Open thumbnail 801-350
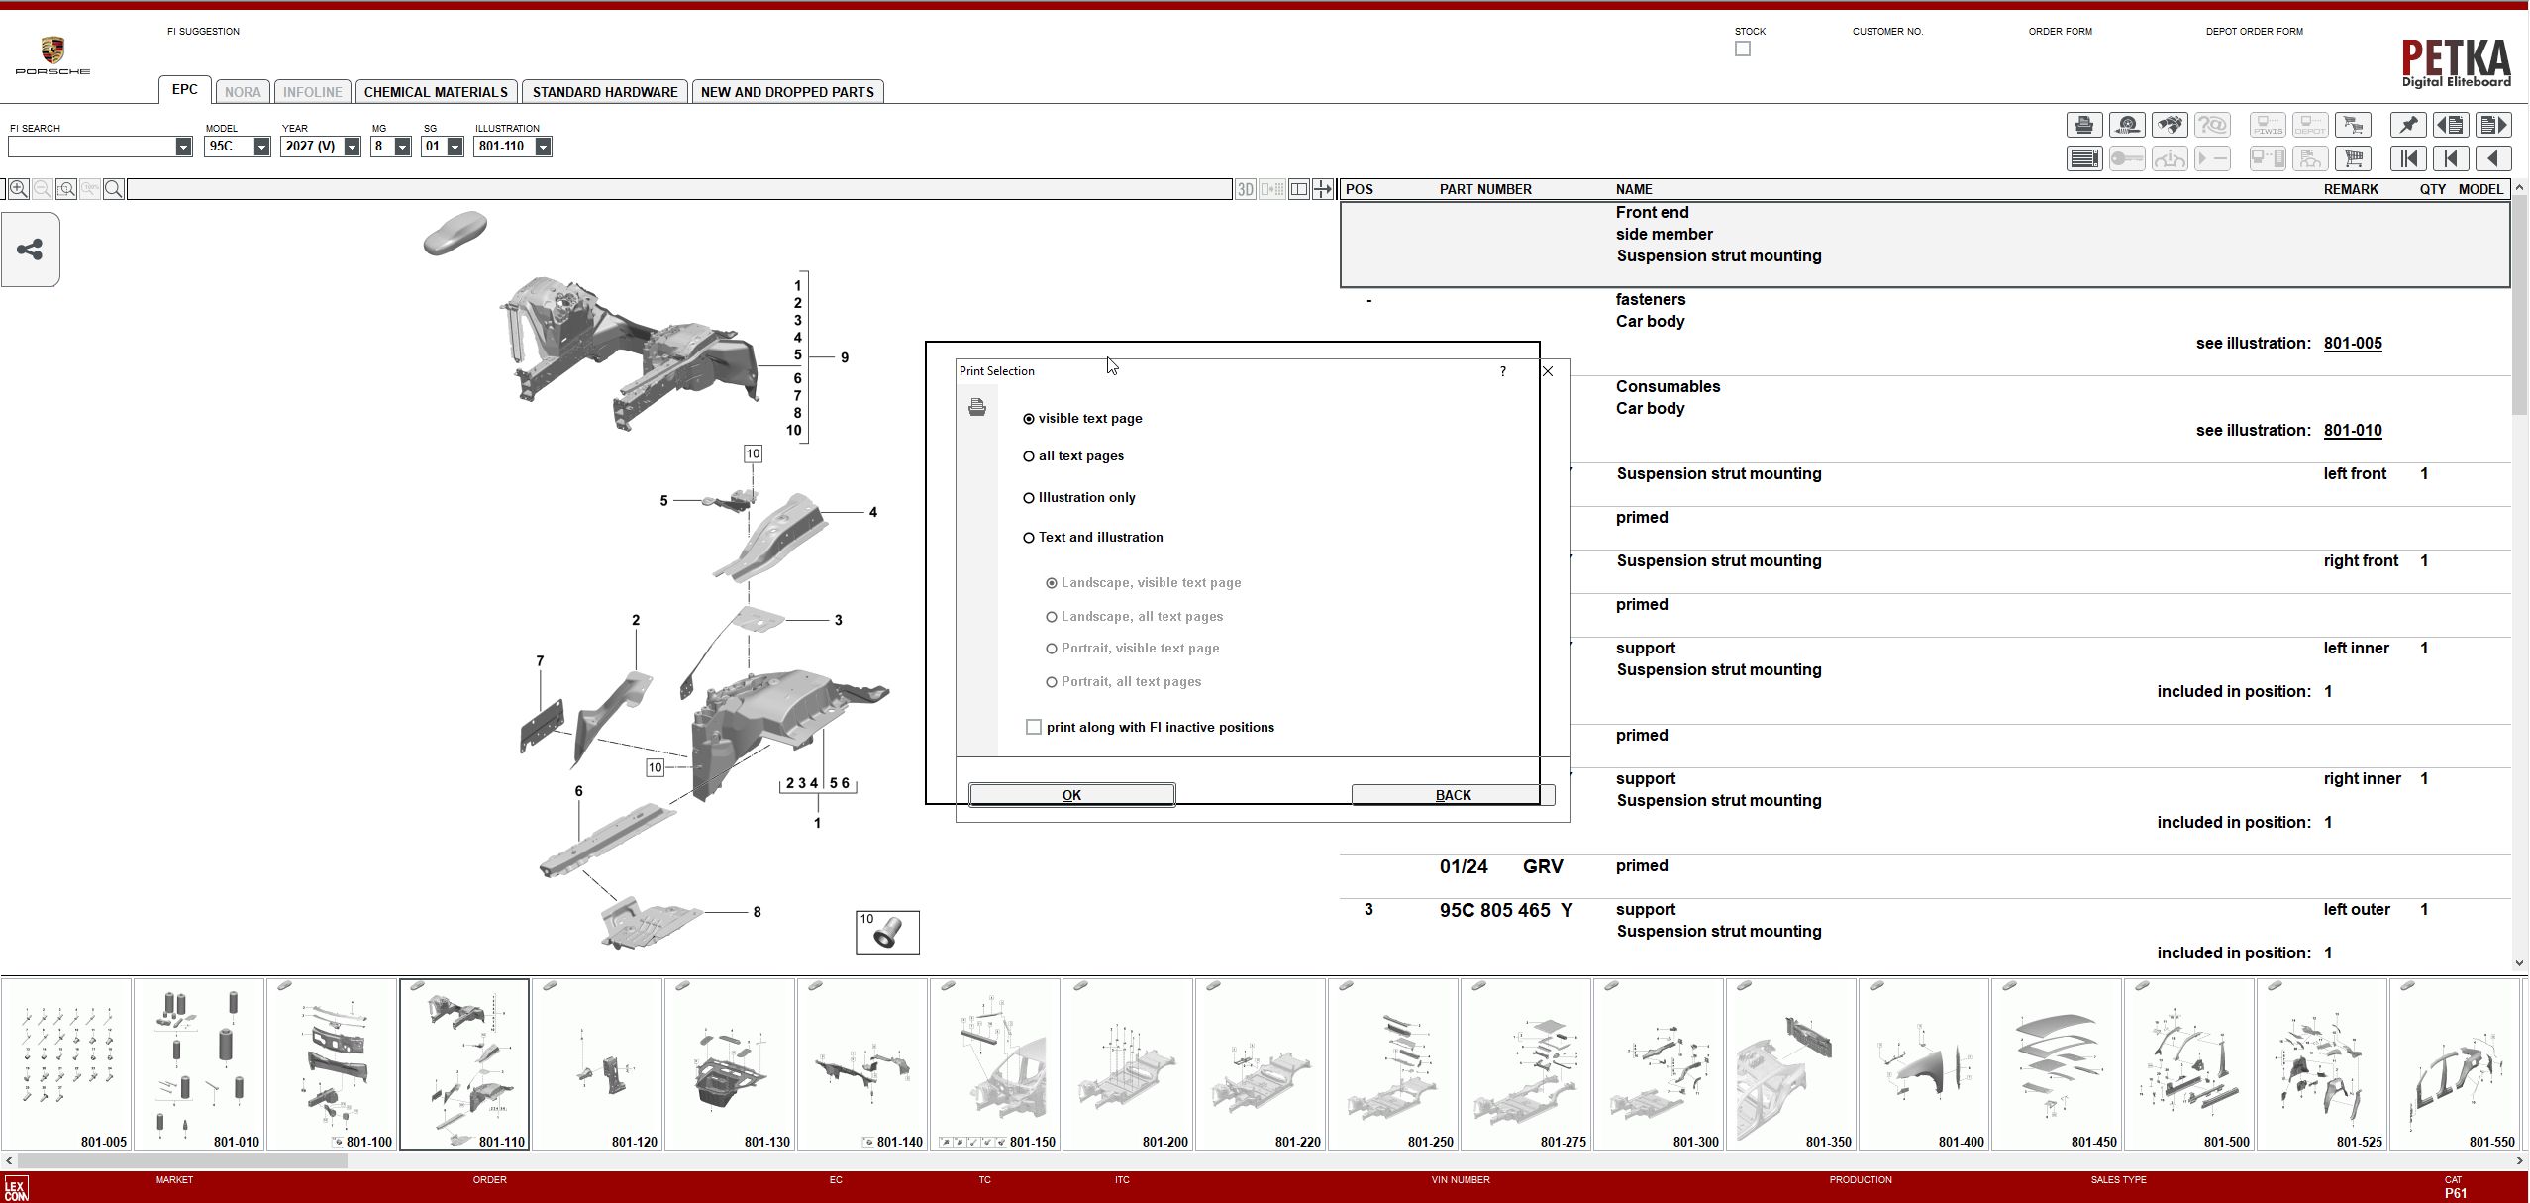Image resolution: width=2530 pixels, height=1203 pixels. coord(1791,1064)
